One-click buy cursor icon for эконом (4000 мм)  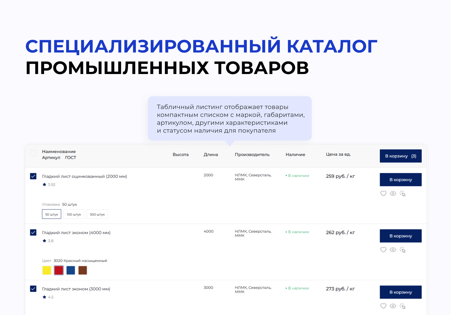click(402, 250)
